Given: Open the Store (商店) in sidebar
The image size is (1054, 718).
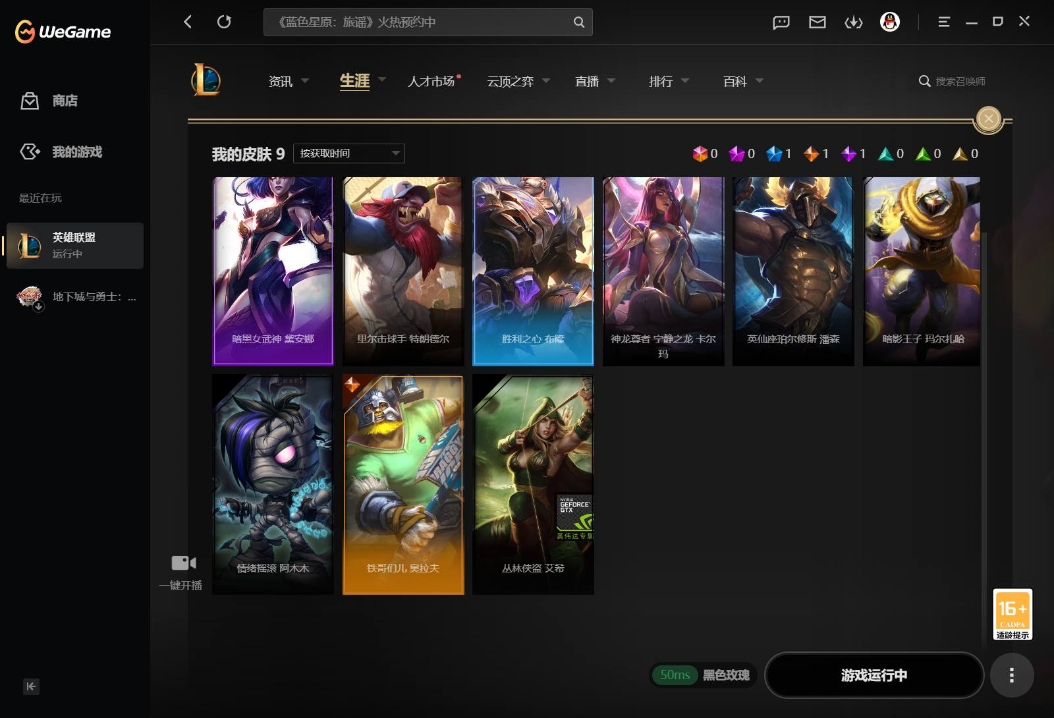Looking at the screenshot, I should (49, 101).
